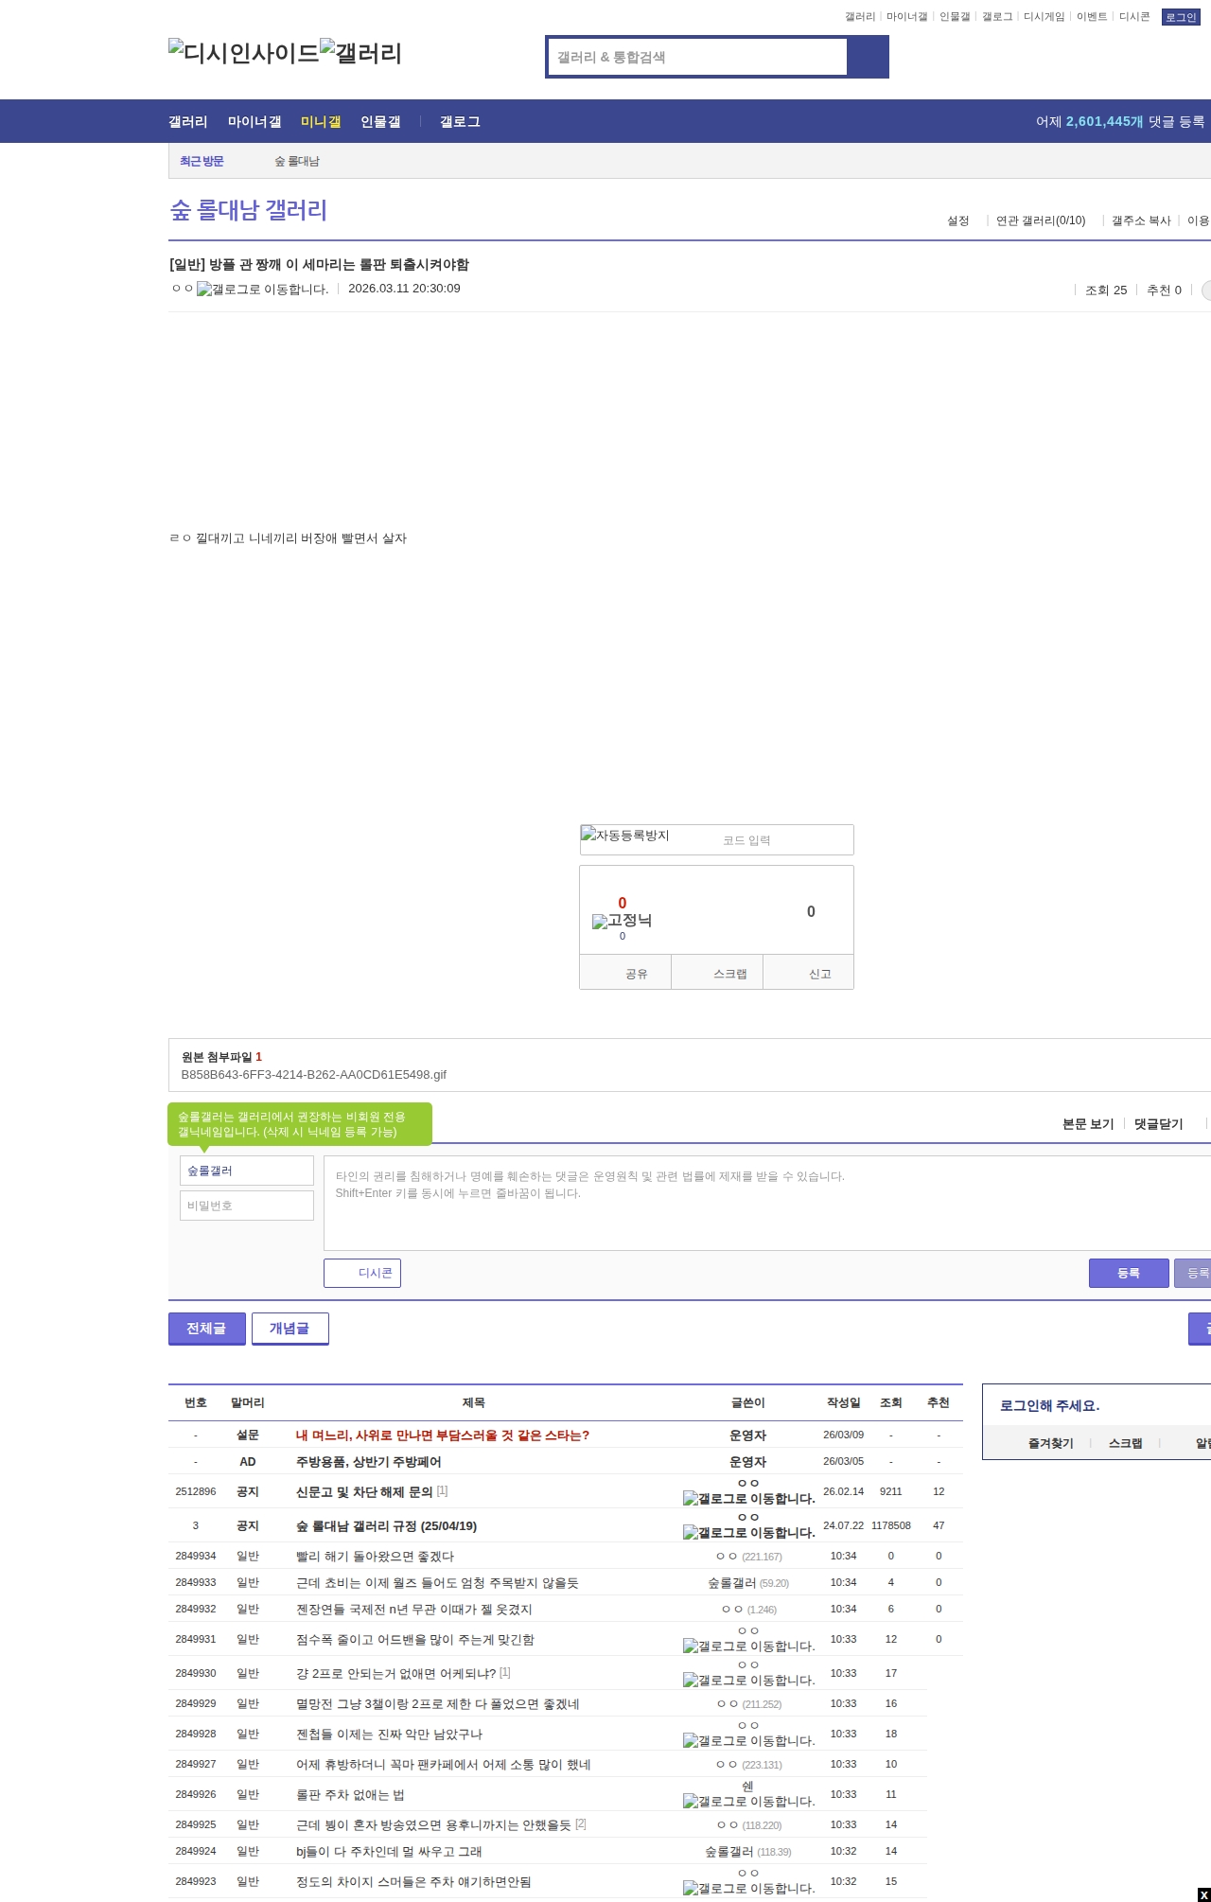Open 갤로그 icon for post 2849926 author
Viewport: 1211px width, 1902px height.
pos(748,1801)
